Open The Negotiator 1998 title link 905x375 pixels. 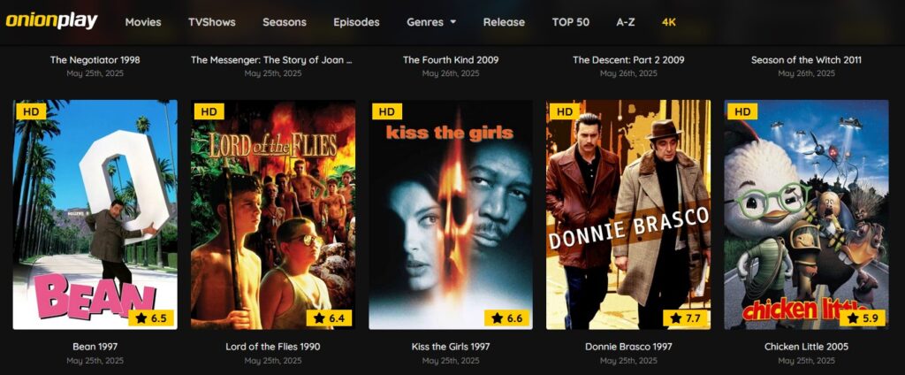click(95, 59)
